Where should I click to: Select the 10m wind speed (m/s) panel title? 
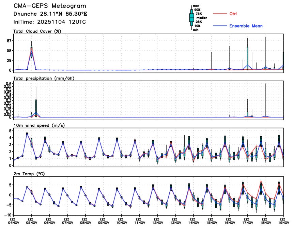(x=39, y=125)
